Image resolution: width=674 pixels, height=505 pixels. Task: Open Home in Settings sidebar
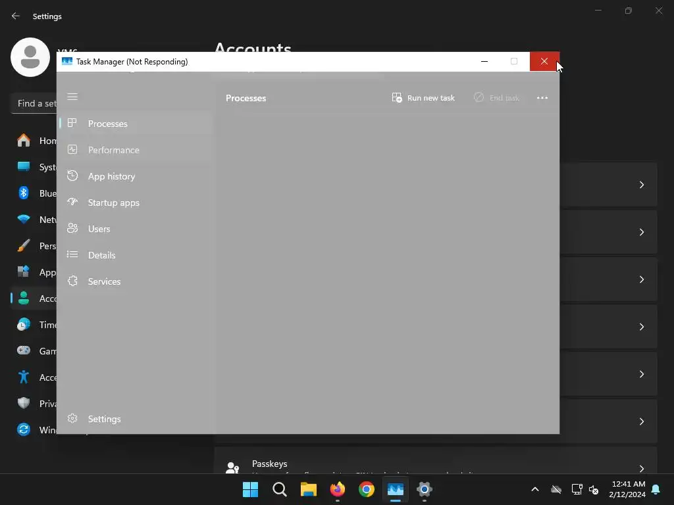(x=34, y=141)
